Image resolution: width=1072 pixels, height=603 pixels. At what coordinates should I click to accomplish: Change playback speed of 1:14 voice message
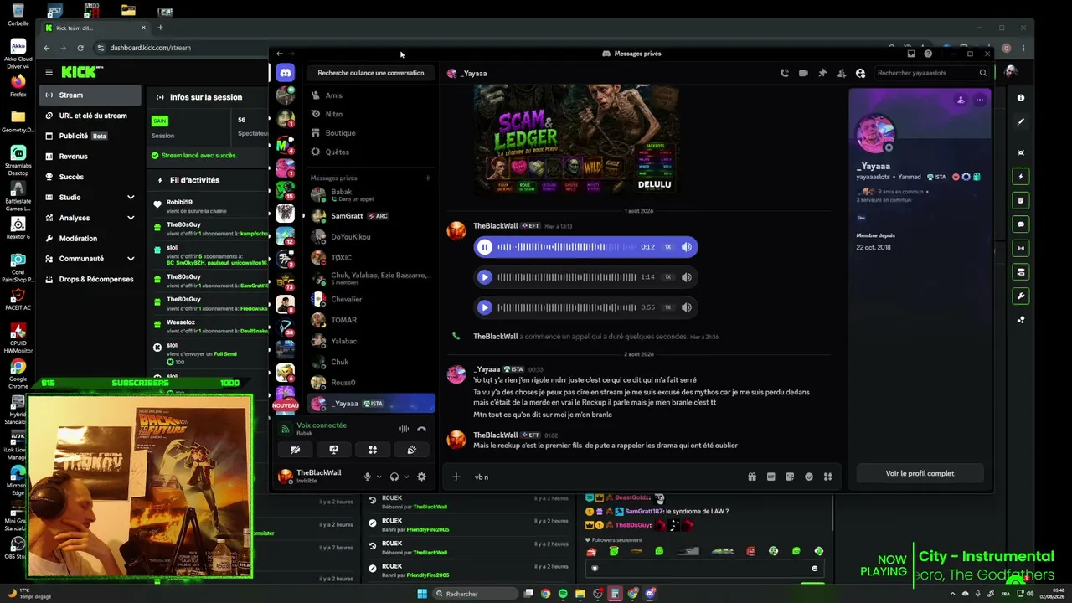click(667, 277)
